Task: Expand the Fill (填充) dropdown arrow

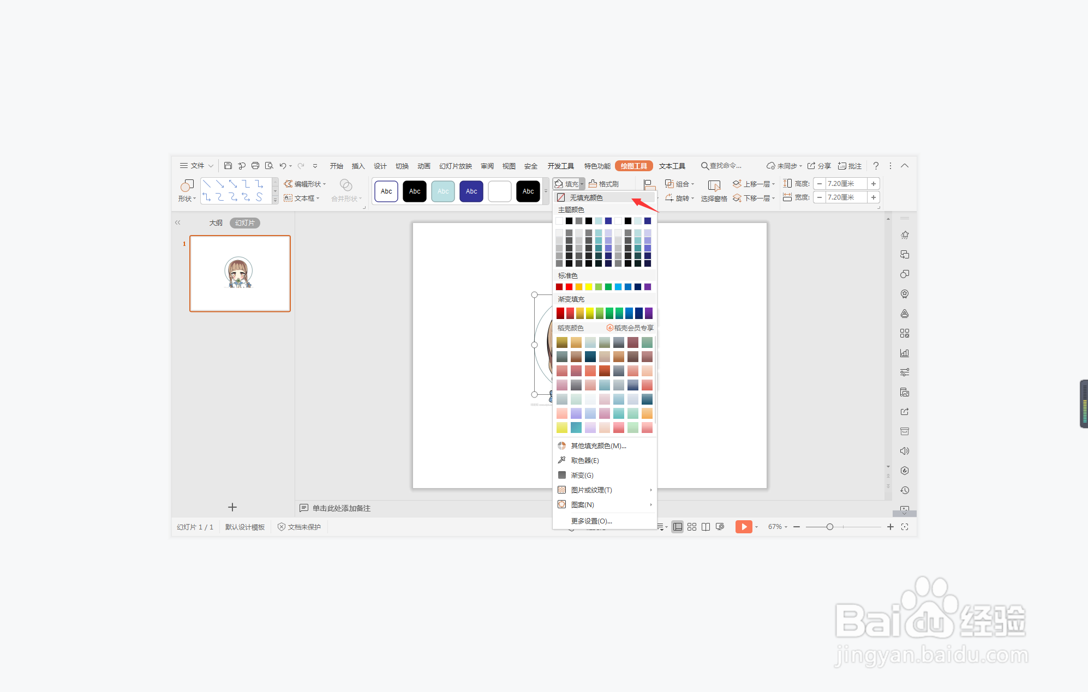Action: pos(582,184)
